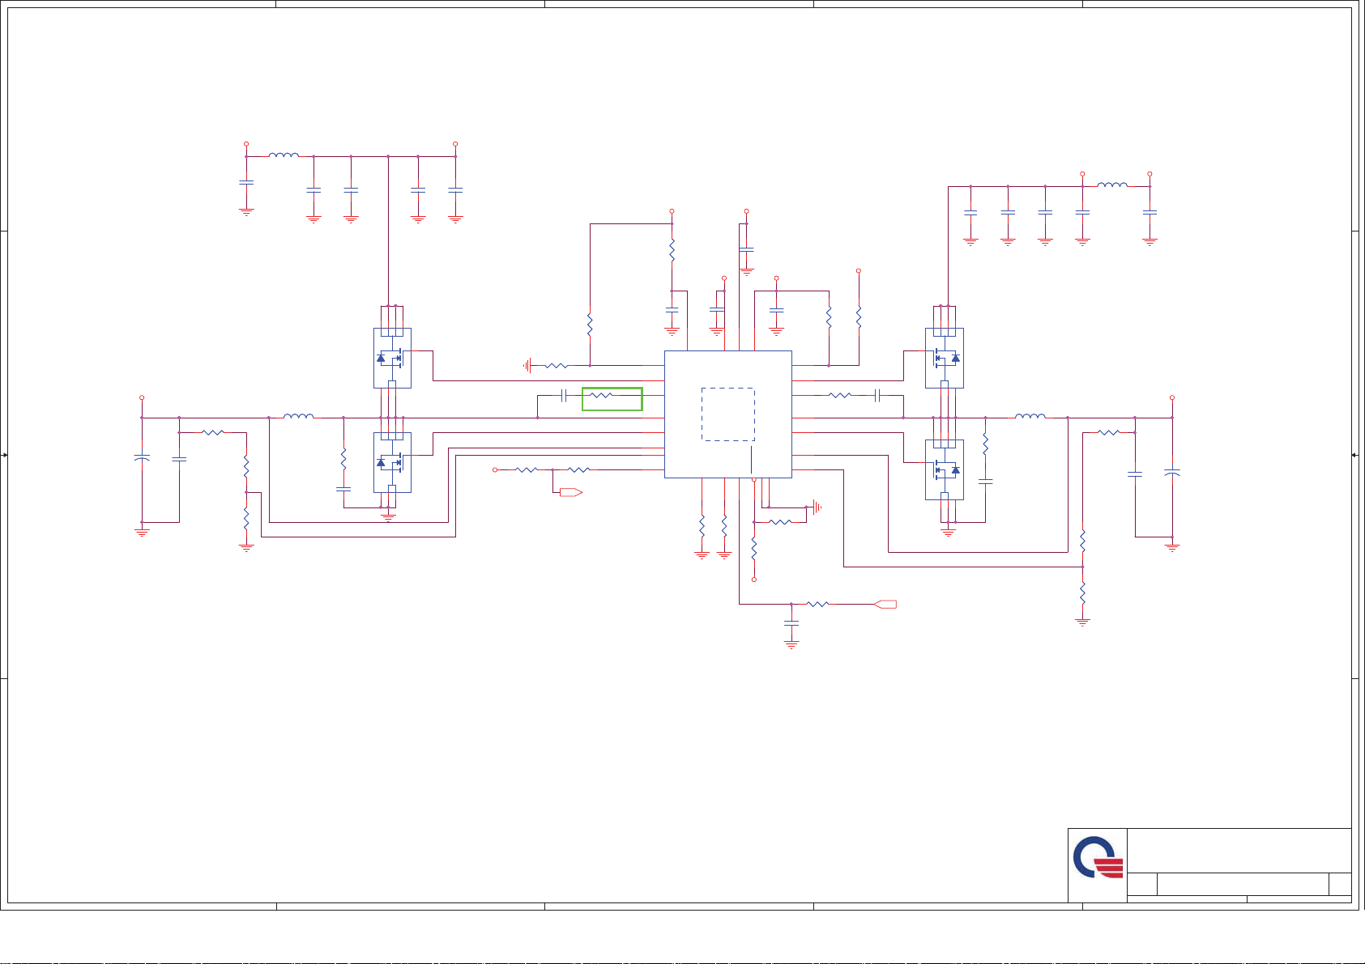Select the inductor on the right output rail

(1030, 417)
